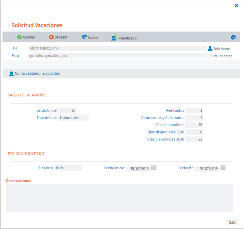
Task: Click the Días disponibles 2020 value field
Action: pyautogui.click(x=194, y=139)
